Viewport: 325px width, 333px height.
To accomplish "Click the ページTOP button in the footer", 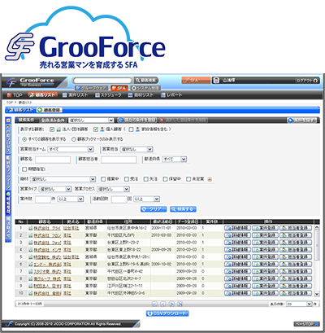I will pos(306,324).
